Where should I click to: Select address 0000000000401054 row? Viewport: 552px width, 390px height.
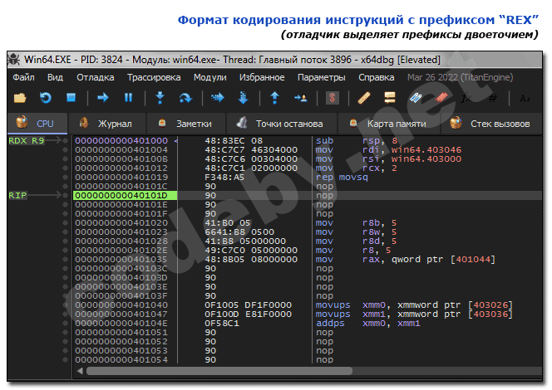pos(121,360)
